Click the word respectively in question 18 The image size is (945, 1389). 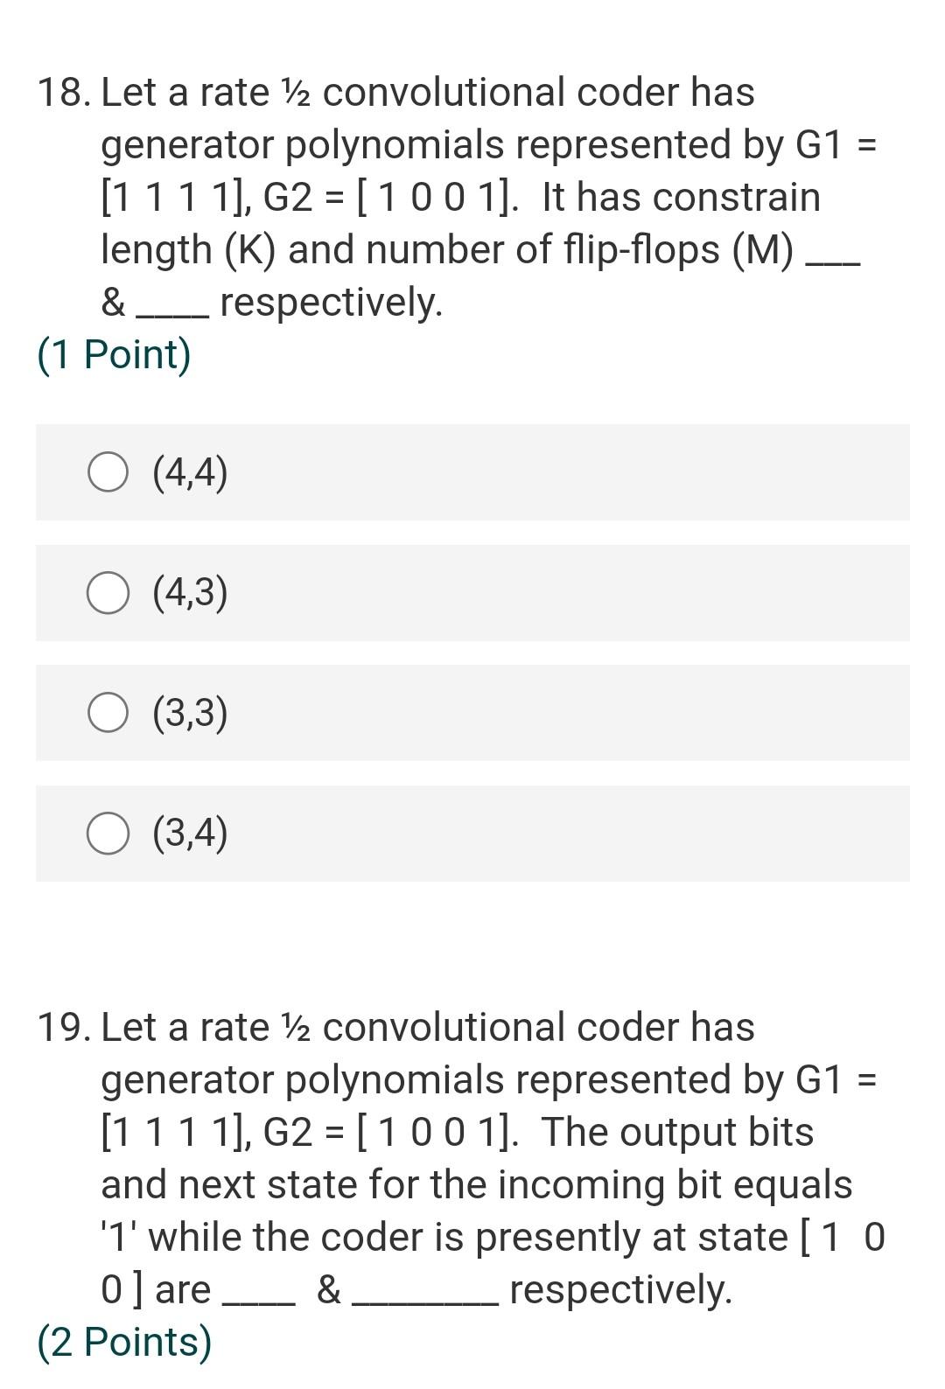tap(330, 302)
